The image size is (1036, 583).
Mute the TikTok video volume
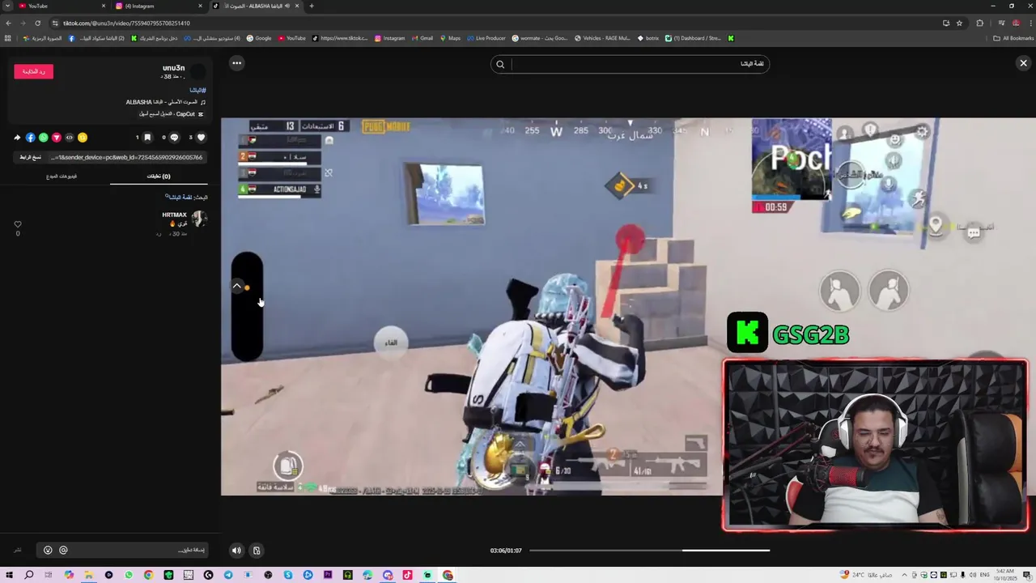coord(236,551)
